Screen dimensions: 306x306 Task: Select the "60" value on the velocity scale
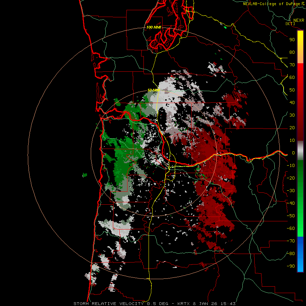tap(292, 77)
